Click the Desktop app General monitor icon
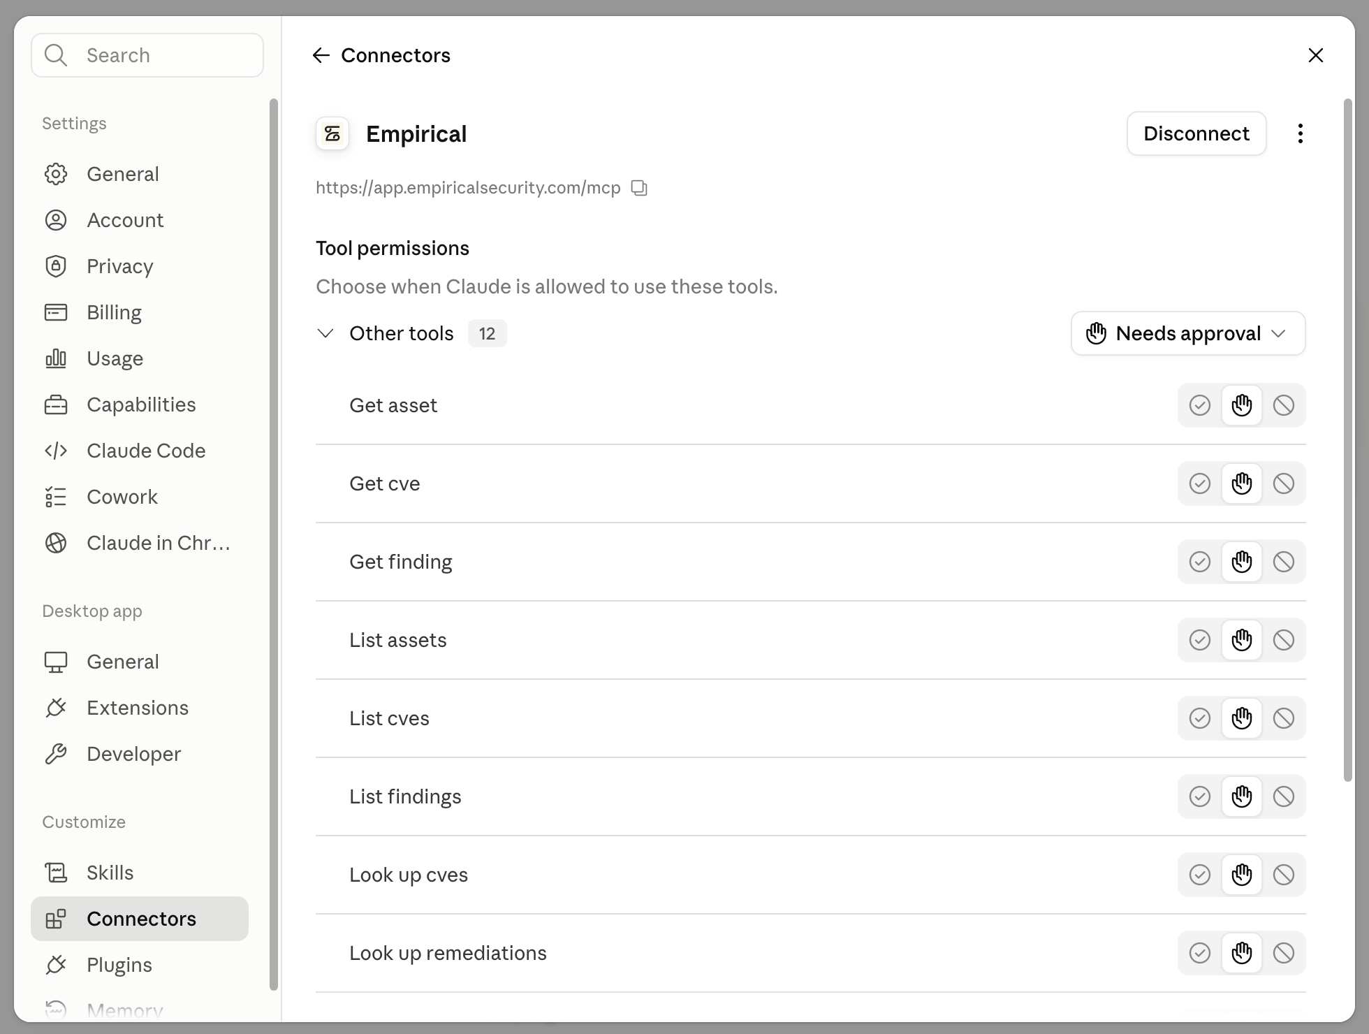The height and width of the screenshot is (1034, 1369). (x=56, y=662)
